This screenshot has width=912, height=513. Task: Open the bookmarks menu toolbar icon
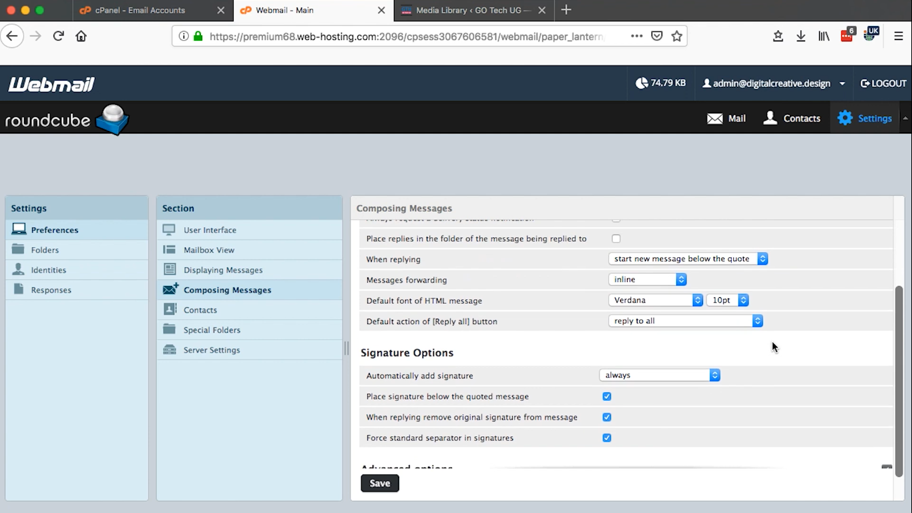point(778,36)
